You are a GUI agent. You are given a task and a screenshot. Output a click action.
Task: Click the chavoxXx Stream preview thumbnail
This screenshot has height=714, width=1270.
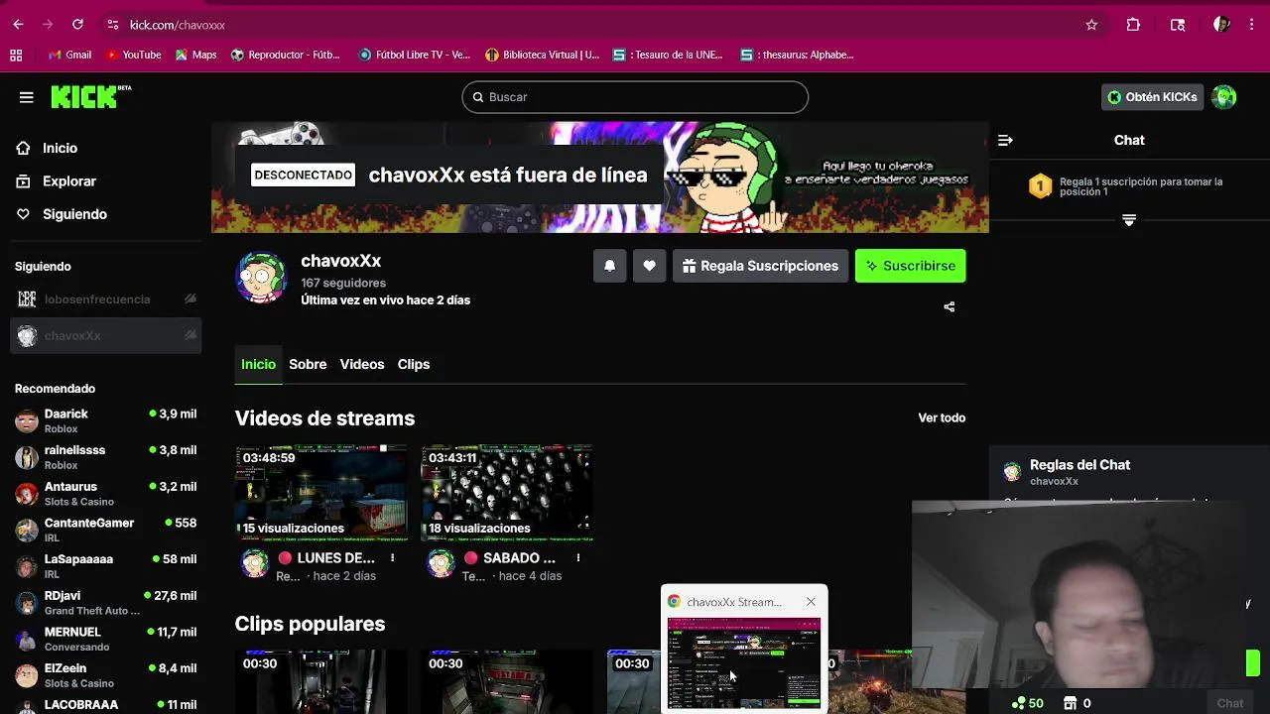pos(744,662)
